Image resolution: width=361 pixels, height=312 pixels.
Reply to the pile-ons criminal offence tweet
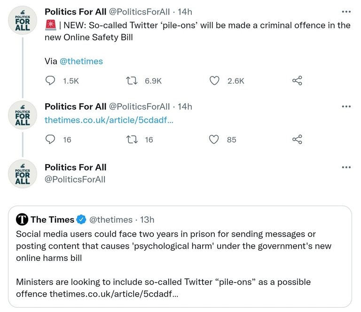pyautogui.click(x=50, y=81)
